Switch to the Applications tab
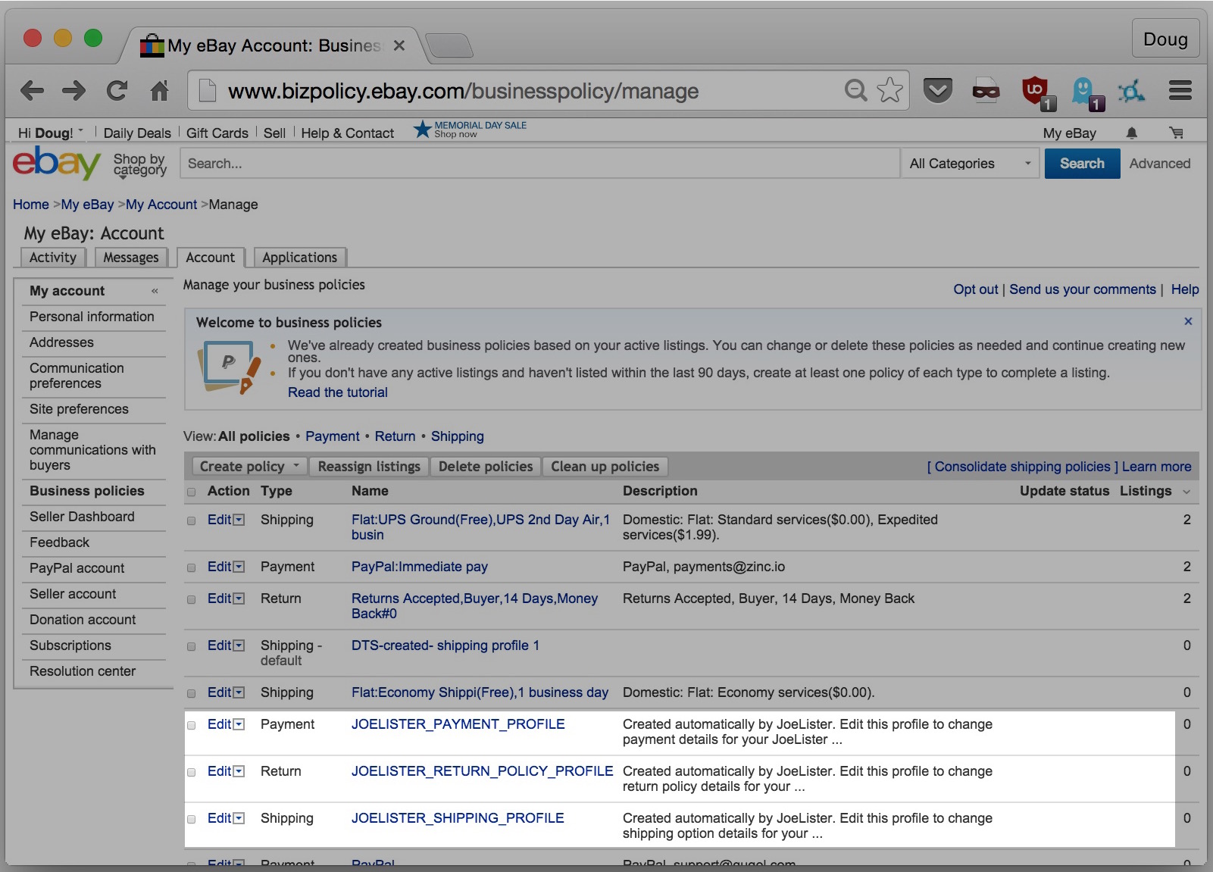The height and width of the screenshot is (872, 1213). tap(300, 258)
